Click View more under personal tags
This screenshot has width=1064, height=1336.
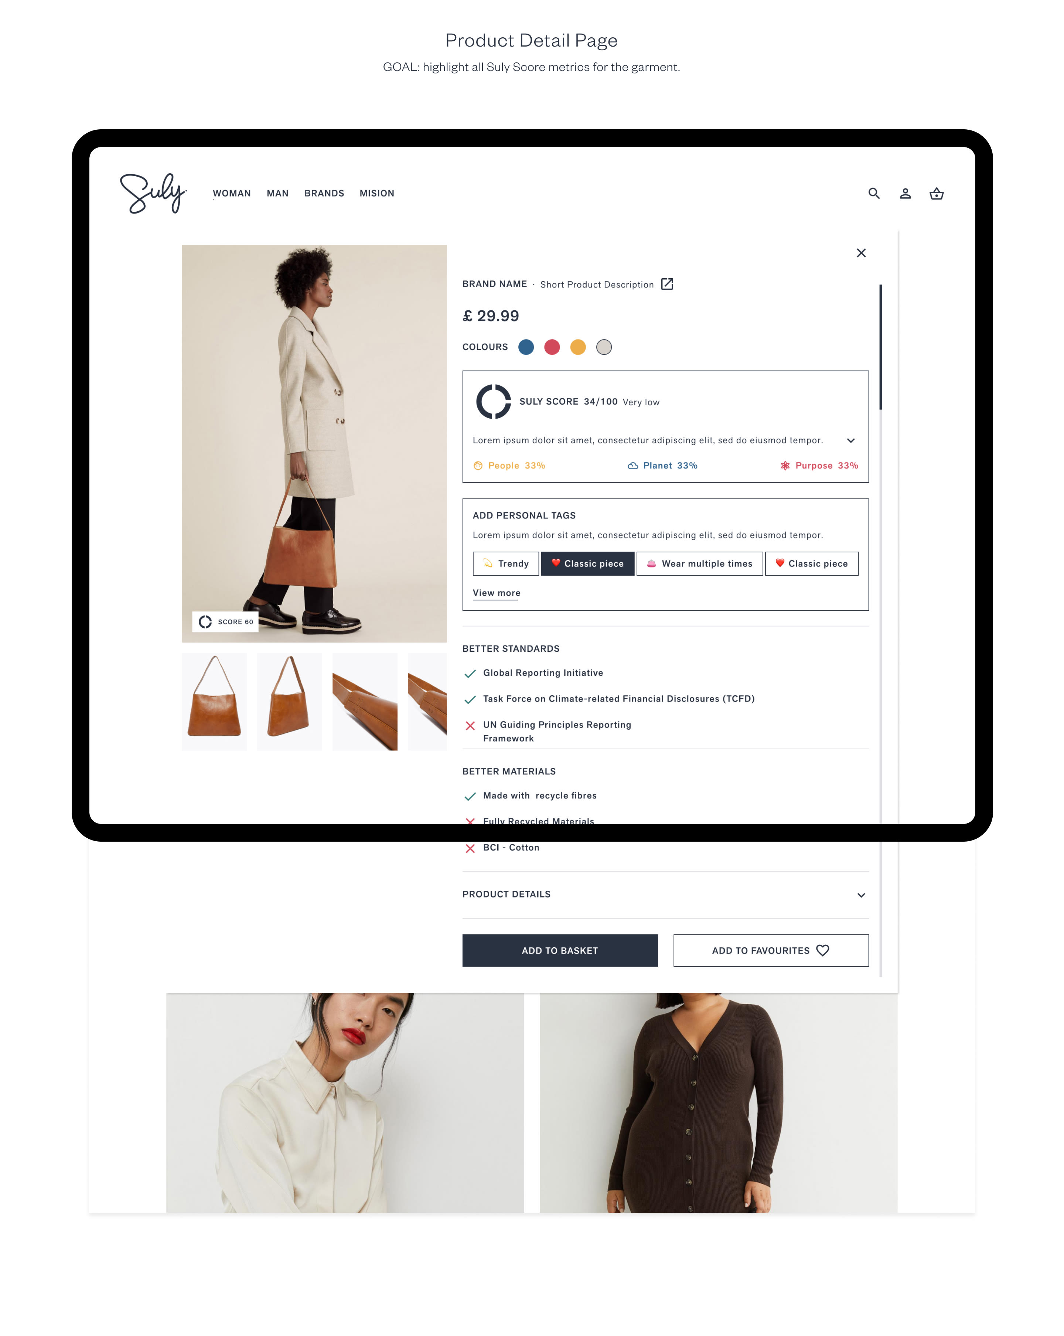[497, 593]
